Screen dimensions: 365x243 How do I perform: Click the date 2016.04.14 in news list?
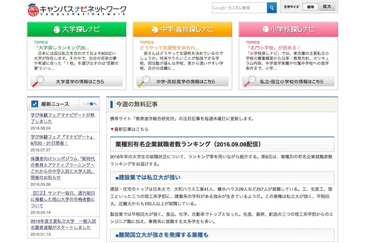click(x=40, y=213)
